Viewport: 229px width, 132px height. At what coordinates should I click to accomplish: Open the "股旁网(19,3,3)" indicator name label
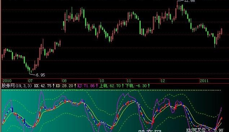tap(17, 86)
